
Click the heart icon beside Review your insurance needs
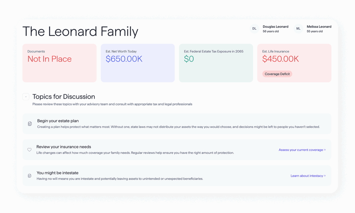pos(29,150)
